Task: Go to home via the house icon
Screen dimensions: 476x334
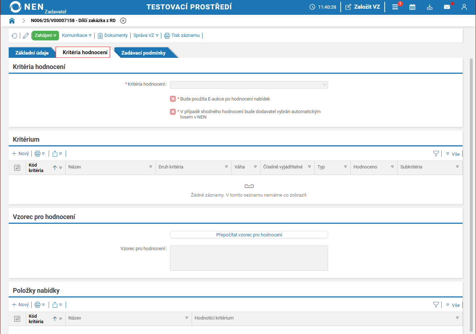Action: 12,21
